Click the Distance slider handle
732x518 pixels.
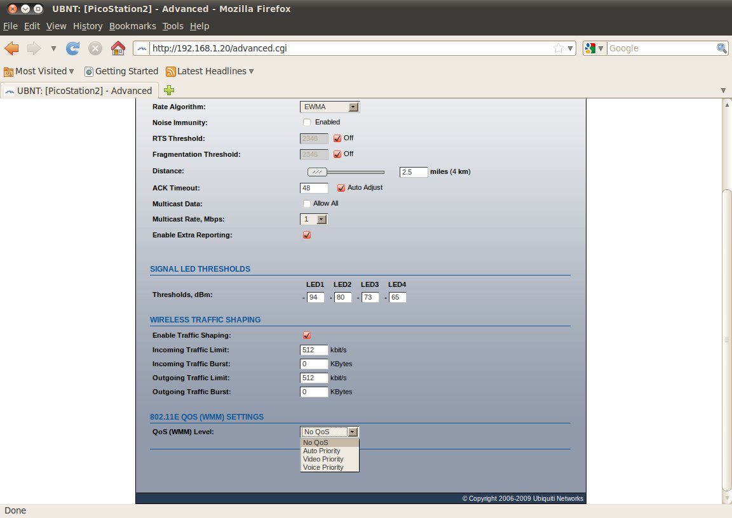point(316,172)
